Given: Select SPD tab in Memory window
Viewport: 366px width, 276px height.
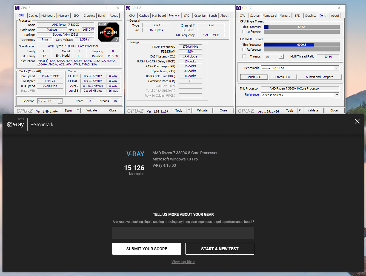Looking at the screenshot, I should [x=187, y=16].
